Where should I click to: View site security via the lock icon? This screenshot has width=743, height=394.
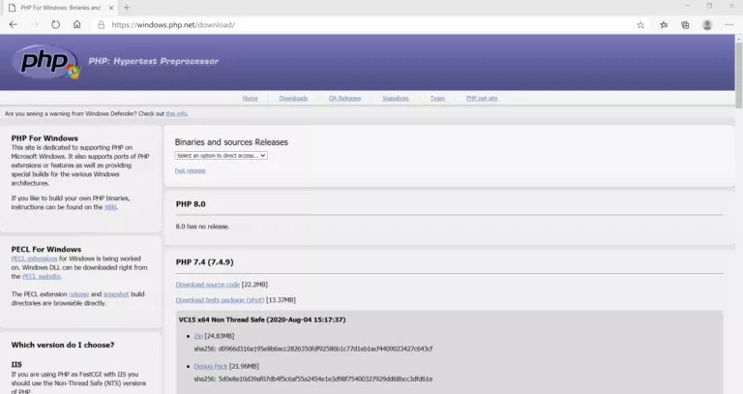(101, 24)
